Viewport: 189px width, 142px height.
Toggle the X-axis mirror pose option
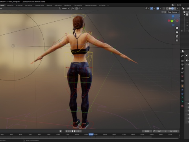(165, 12)
